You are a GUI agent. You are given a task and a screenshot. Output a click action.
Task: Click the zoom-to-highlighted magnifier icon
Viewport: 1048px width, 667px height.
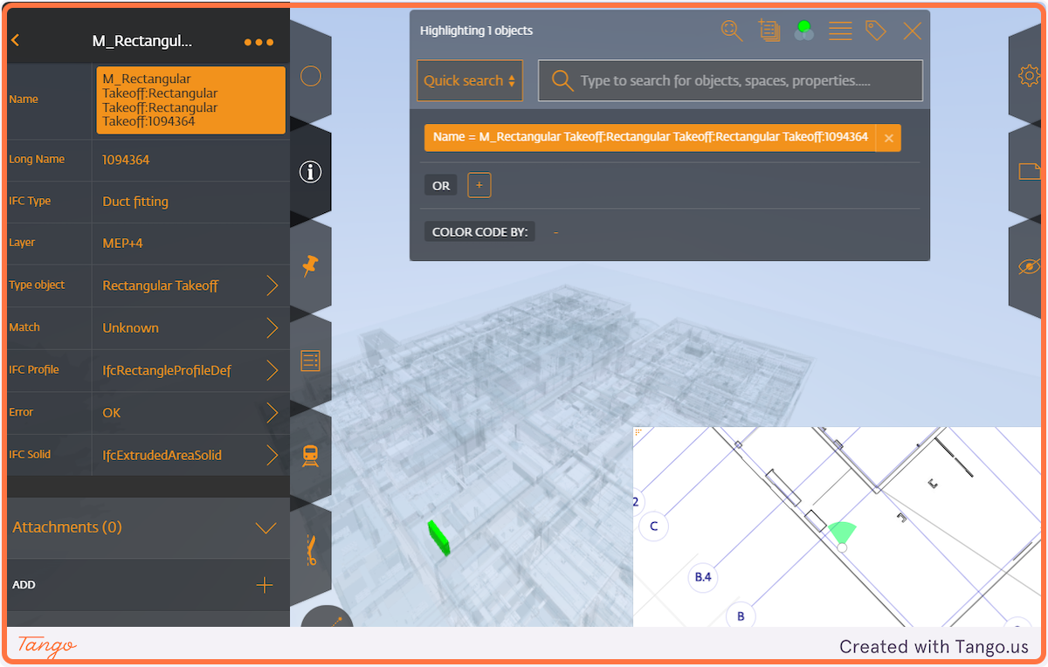tap(731, 31)
